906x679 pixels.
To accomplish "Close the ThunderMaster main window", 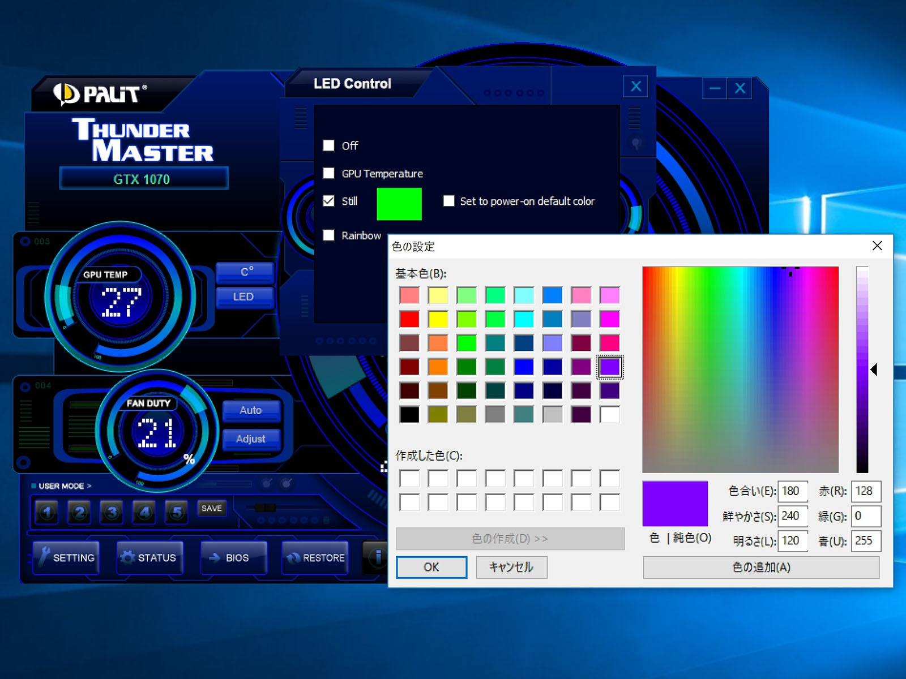I will [x=740, y=88].
